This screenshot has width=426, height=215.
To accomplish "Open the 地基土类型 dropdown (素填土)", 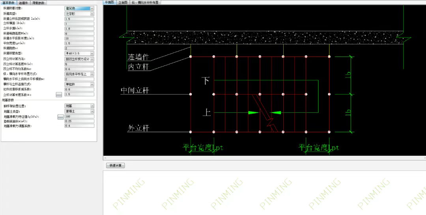I will click(79, 111).
